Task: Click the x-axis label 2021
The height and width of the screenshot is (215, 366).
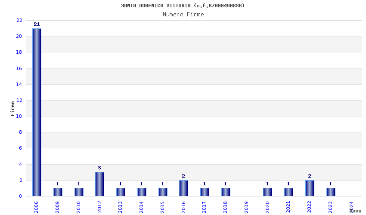Action: click(288, 207)
